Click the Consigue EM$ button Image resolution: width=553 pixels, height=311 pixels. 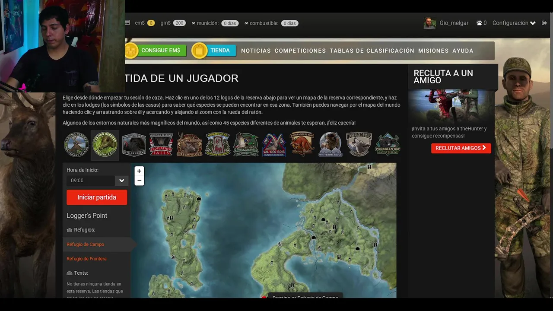pos(161,51)
